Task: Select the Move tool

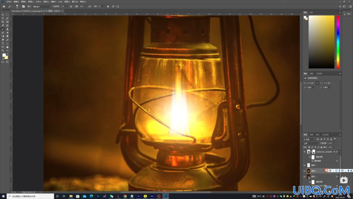Action: (x=3, y=14)
